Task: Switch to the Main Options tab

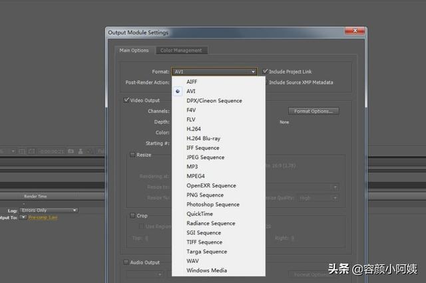Action: 134,50
